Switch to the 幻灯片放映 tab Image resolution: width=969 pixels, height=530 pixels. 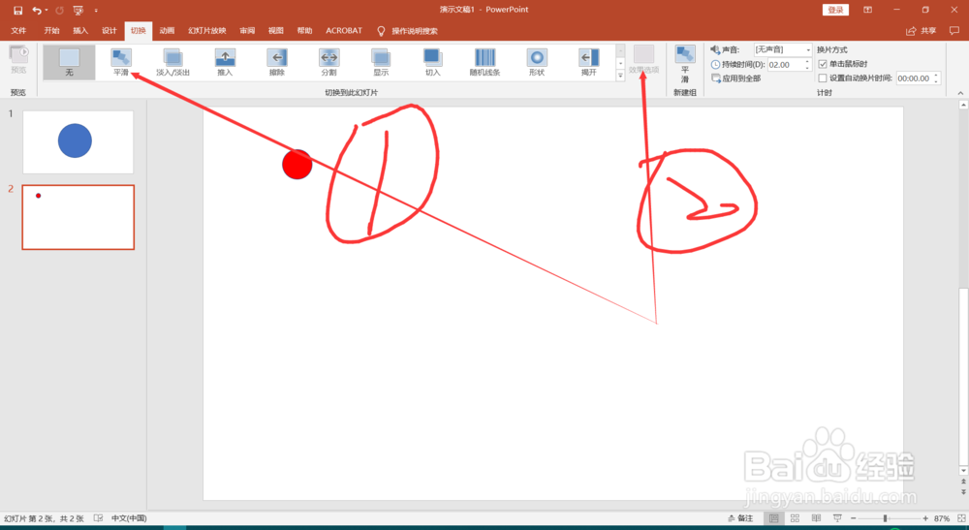point(207,30)
